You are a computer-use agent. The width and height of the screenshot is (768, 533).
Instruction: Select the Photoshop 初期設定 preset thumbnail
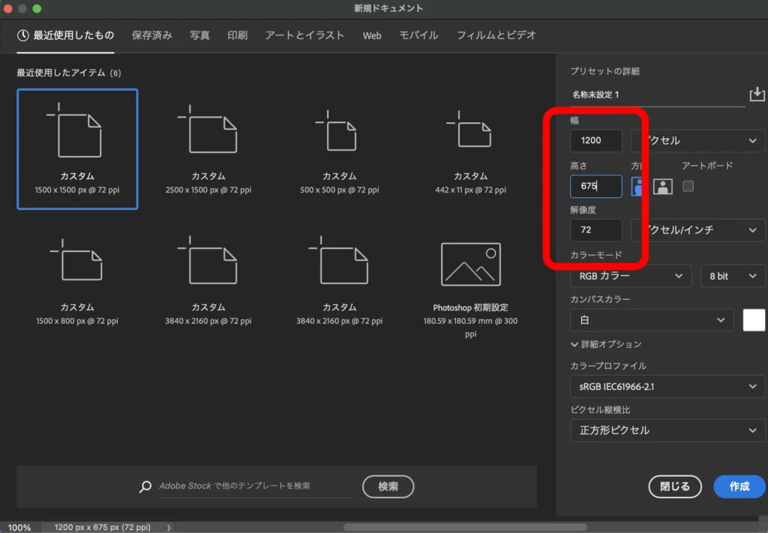pyautogui.click(x=469, y=264)
